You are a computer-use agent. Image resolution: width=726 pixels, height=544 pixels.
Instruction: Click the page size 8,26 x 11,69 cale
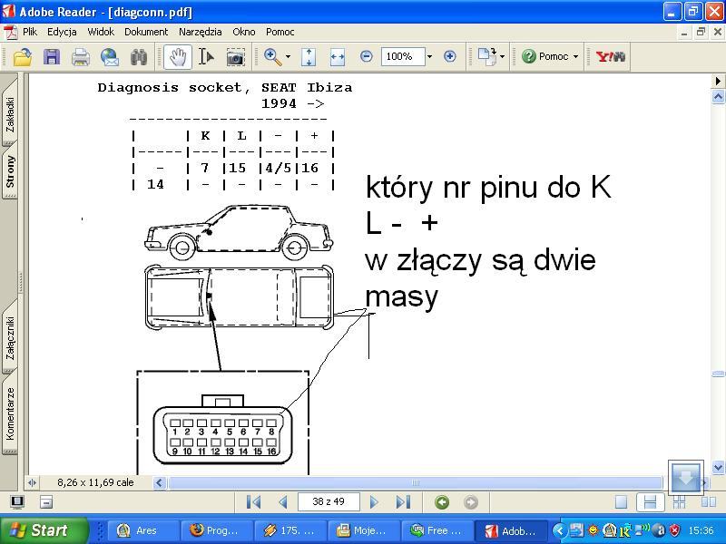point(95,482)
